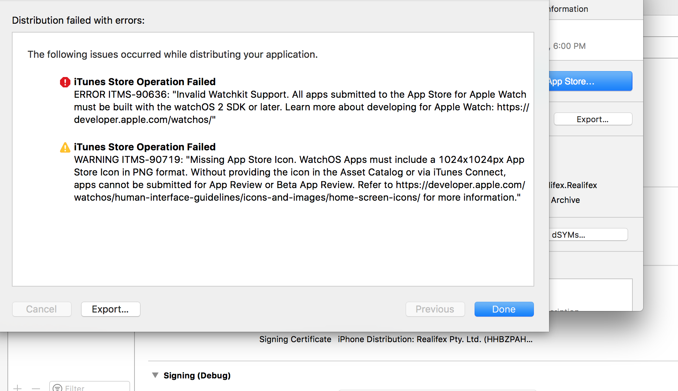Click the dSYMs... button in the Organizer

[588, 235]
